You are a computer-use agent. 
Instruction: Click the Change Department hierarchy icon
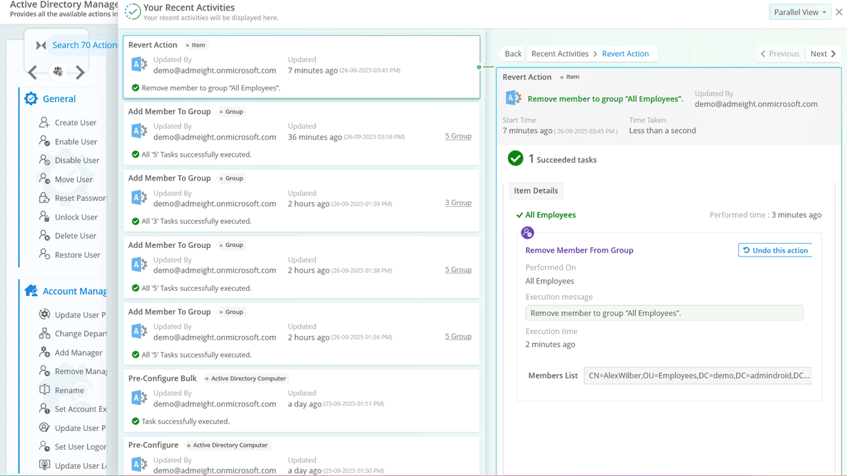(44, 333)
